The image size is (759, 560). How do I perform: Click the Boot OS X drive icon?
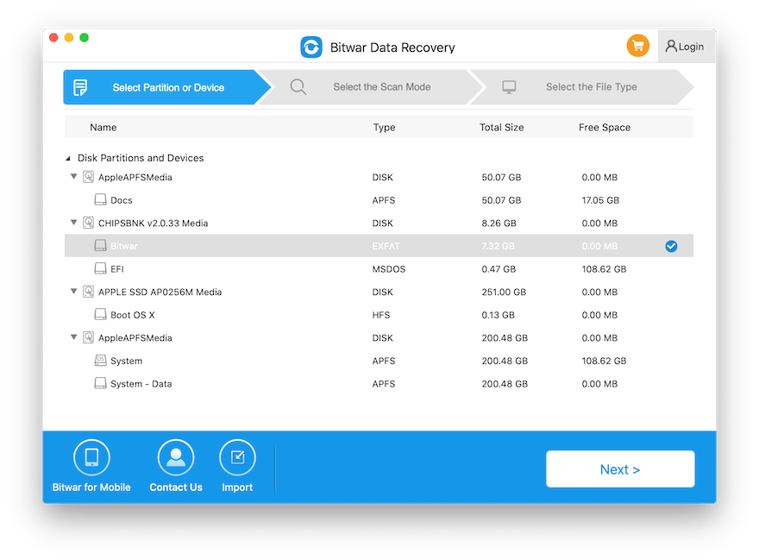[x=100, y=314]
